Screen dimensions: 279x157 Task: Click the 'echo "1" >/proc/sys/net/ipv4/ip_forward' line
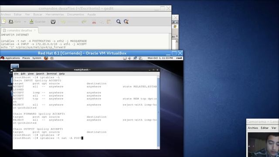click(x=33, y=47)
